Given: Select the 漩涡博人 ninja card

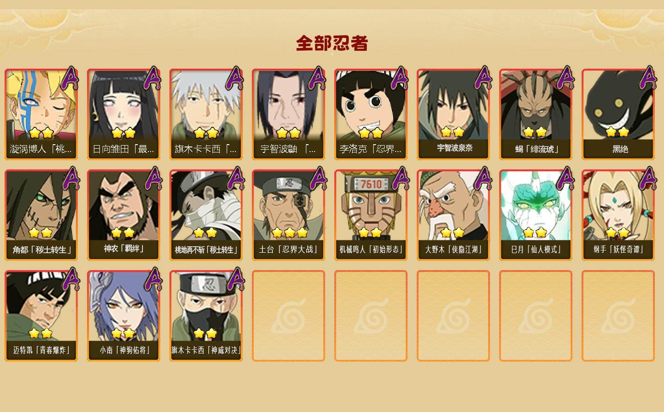Looking at the screenshot, I should click(x=41, y=114).
